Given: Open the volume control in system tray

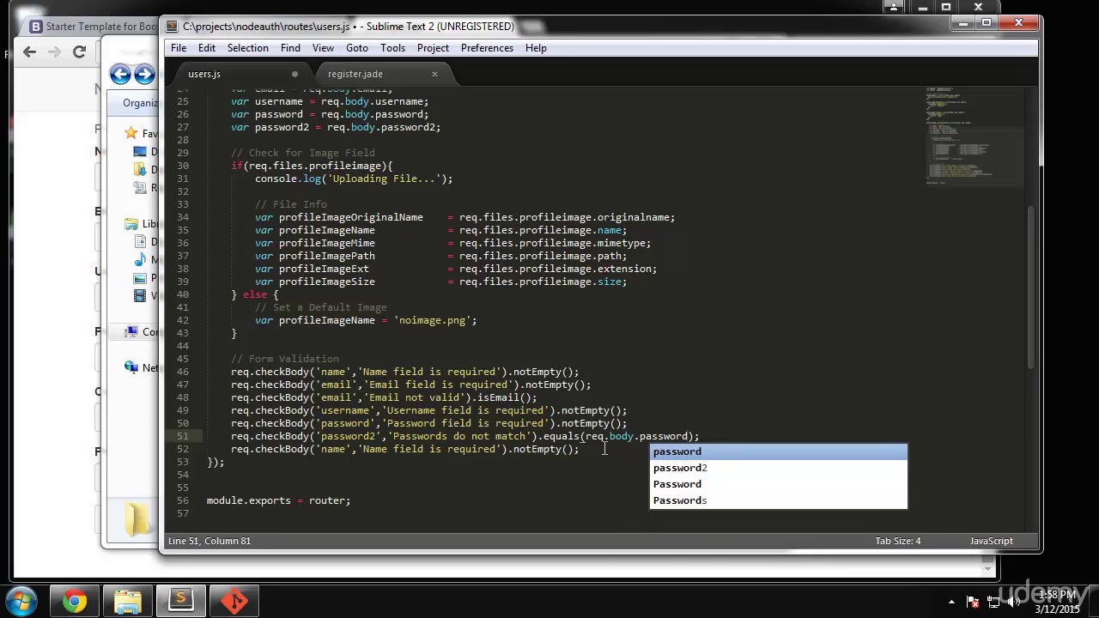Looking at the screenshot, I should [x=1013, y=602].
